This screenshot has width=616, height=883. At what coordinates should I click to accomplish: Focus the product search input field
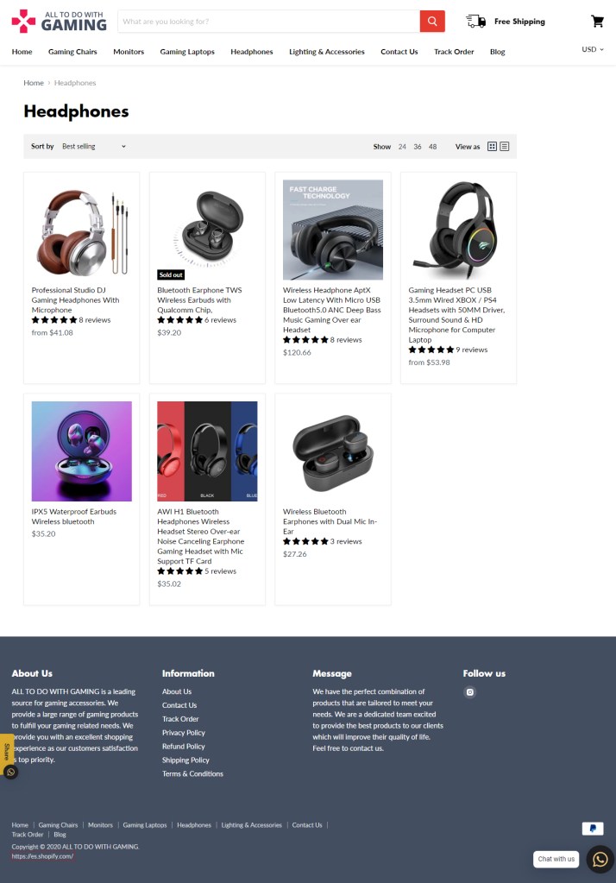(268, 22)
